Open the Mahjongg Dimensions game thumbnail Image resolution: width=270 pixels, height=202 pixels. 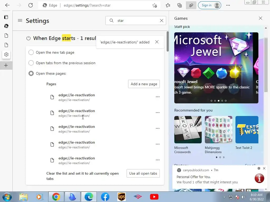tap(219, 130)
